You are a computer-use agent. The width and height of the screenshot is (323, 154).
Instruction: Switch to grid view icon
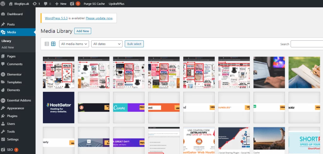(53, 44)
